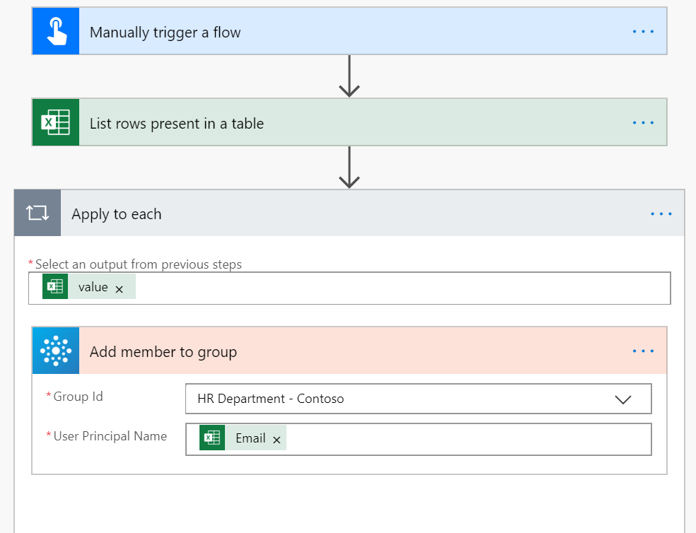Remove the value dynamic content token

pyautogui.click(x=120, y=288)
